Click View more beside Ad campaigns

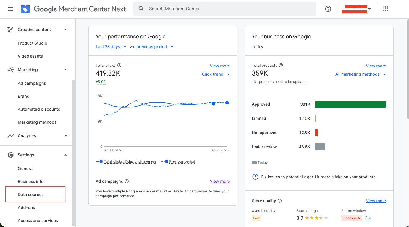[x=220, y=181]
